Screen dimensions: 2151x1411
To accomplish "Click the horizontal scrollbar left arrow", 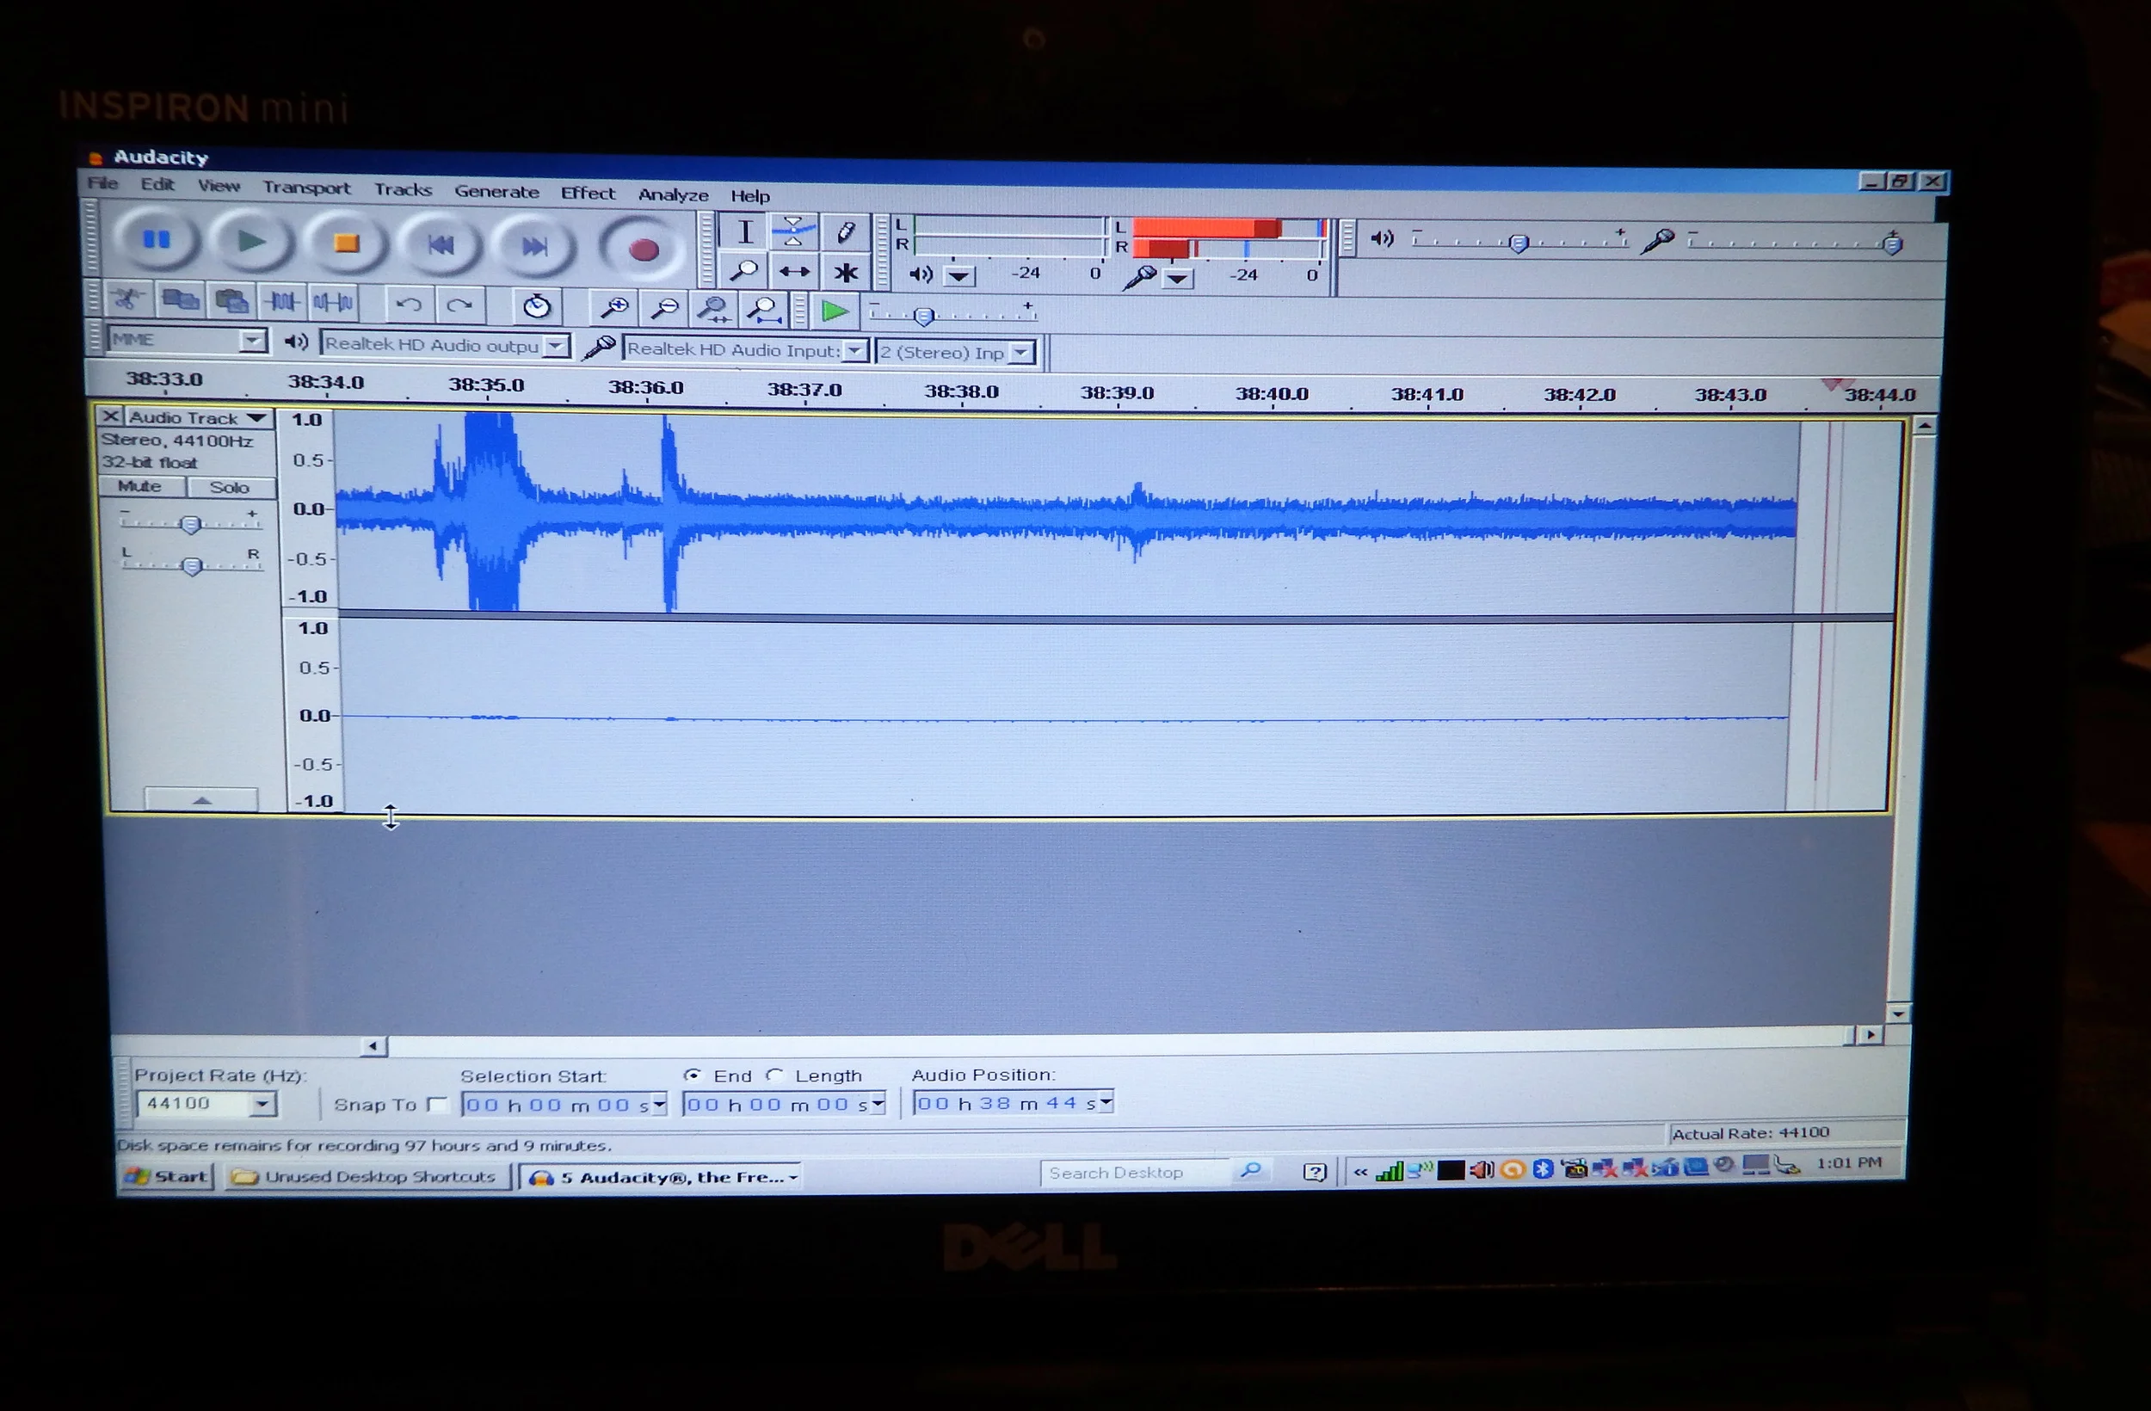I will [x=373, y=1046].
